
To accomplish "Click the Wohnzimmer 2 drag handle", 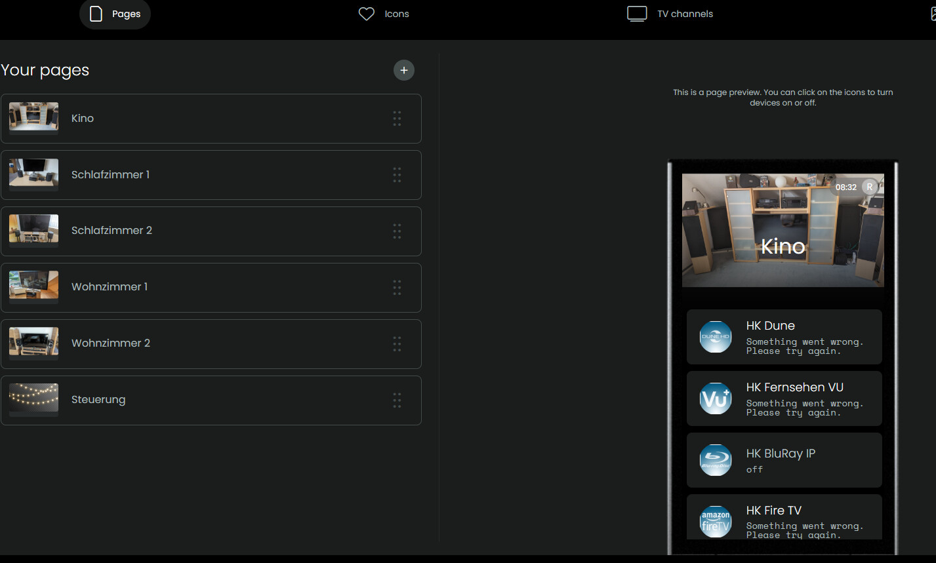I will point(397,344).
